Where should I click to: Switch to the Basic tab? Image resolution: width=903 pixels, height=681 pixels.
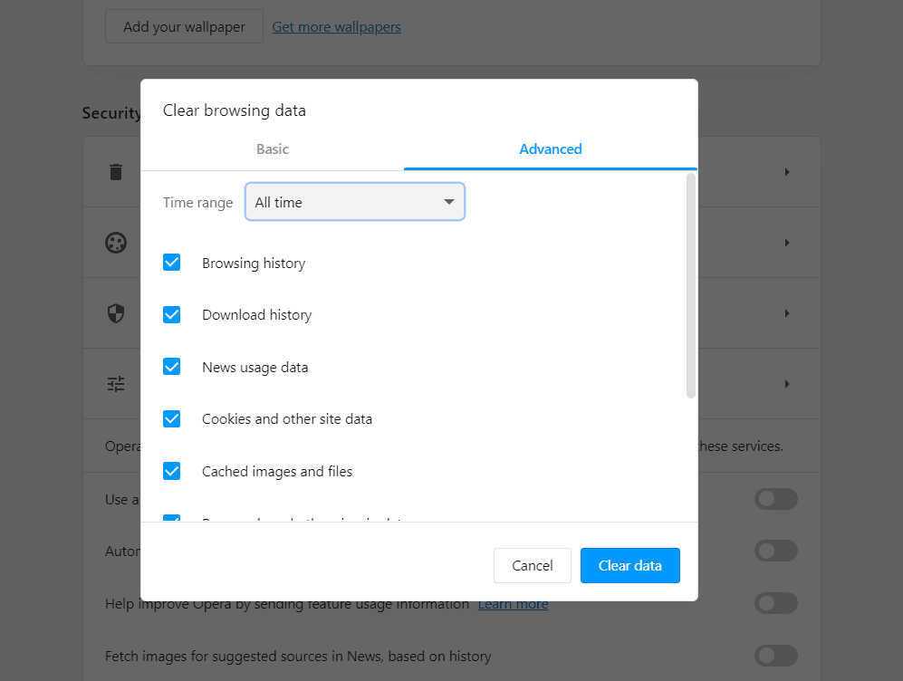click(273, 149)
